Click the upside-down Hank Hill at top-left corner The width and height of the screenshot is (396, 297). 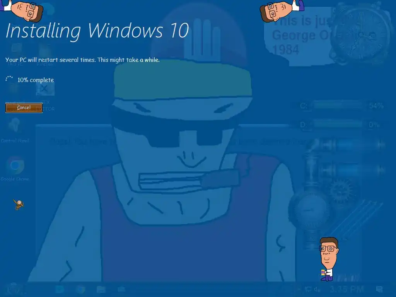(x=22, y=10)
